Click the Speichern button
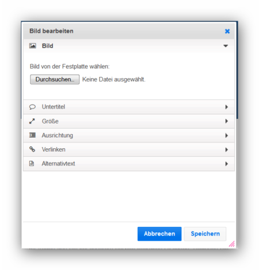Screen dimensions: 259x270 point(205,234)
